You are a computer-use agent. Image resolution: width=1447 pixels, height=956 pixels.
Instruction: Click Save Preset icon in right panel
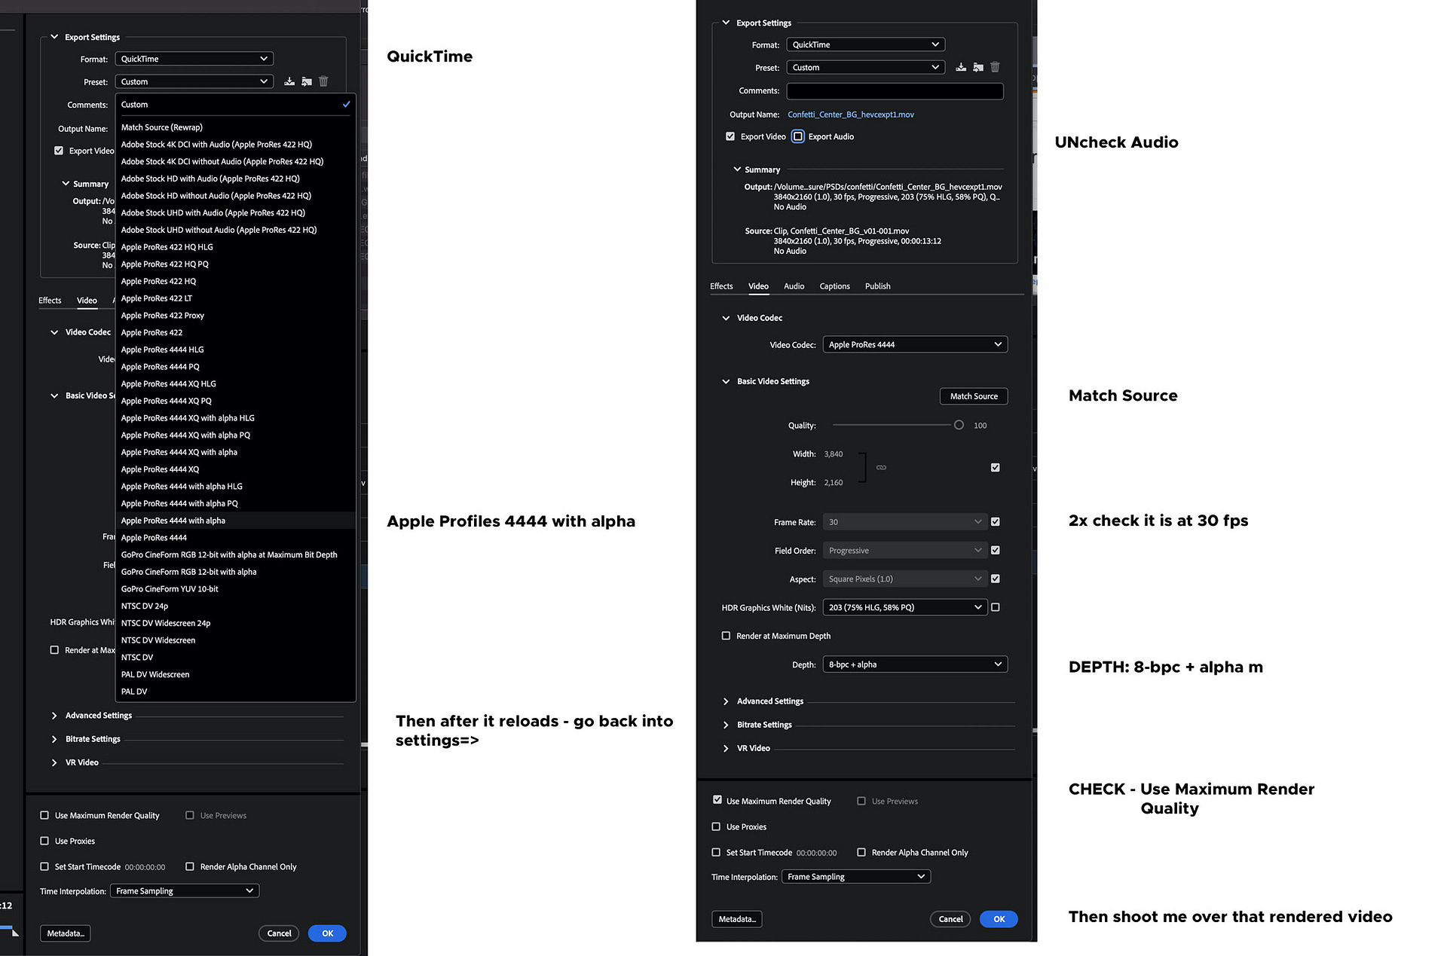click(961, 67)
